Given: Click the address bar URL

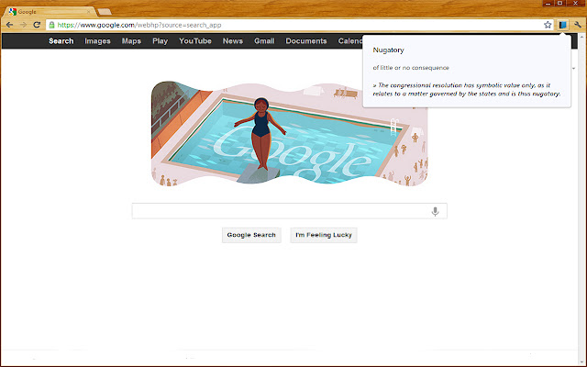Looking at the screenshot, I should tap(139, 25).
